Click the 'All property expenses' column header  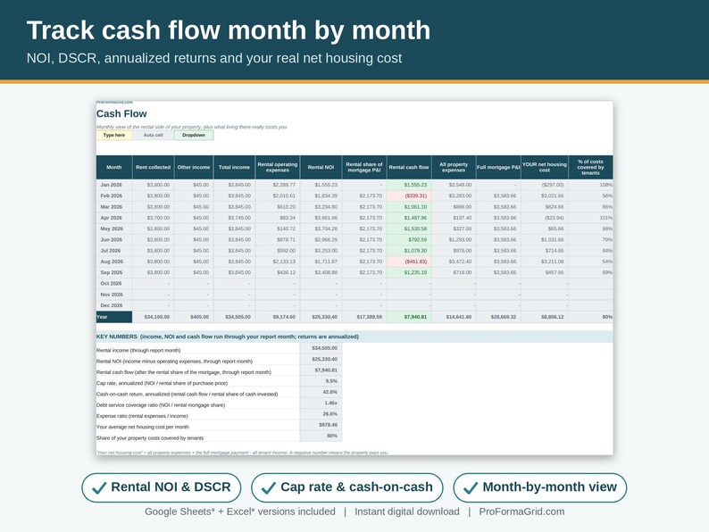pyautogui.click(x=453, y=167)
